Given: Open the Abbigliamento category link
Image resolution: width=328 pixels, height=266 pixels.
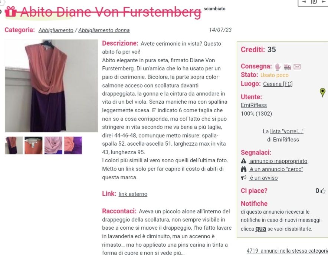Looking at the screenshot, I should 56,30.
